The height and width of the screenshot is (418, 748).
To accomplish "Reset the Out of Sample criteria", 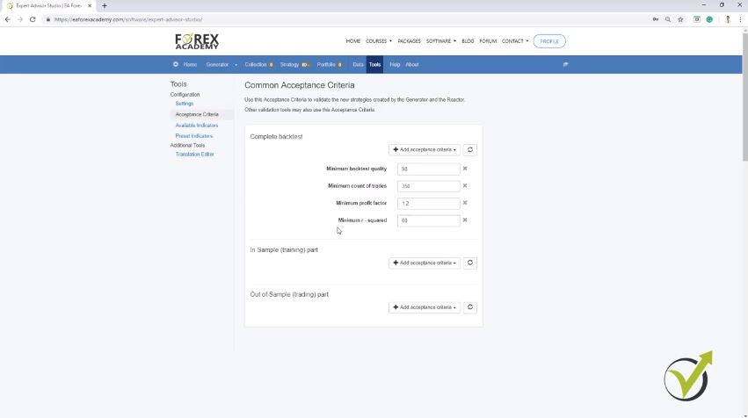I will coord(470,307).
